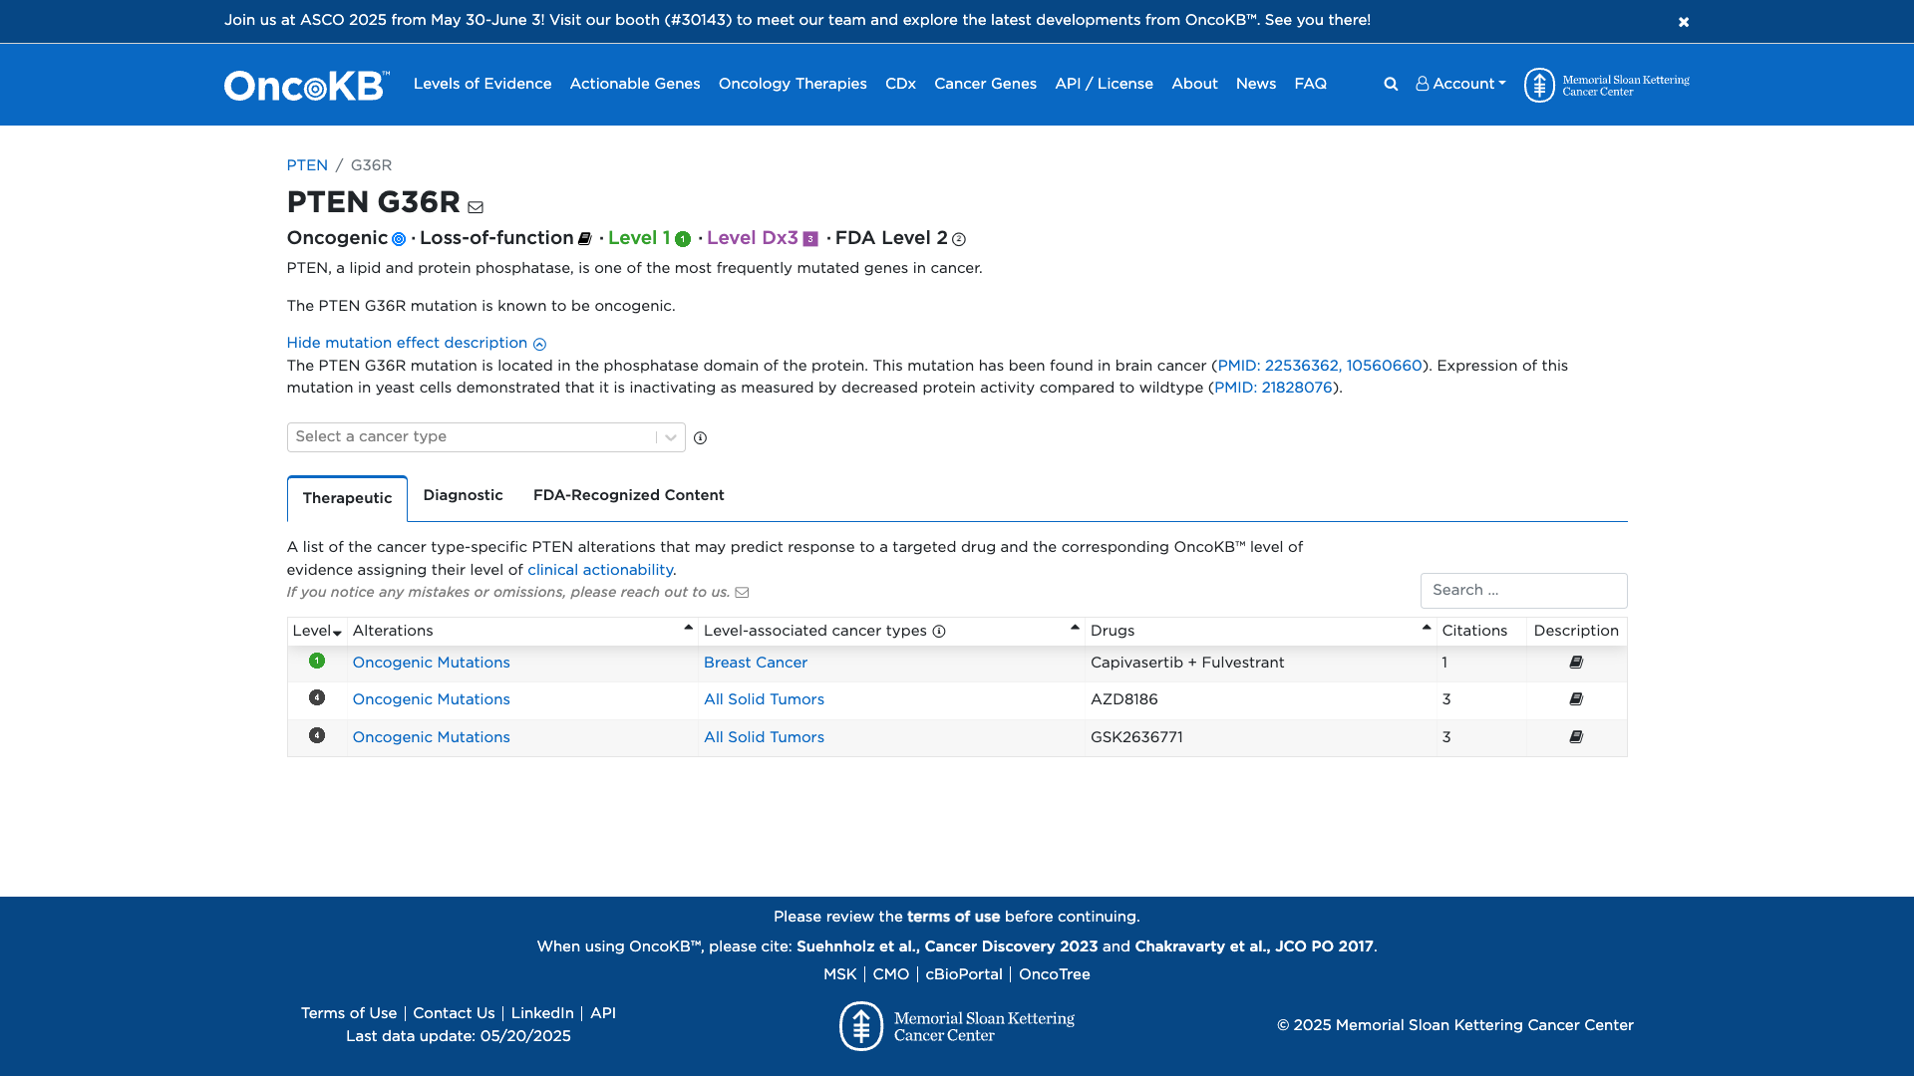Switch to the Diagnostic tab
The image size is (1914, 1076).
463,495
